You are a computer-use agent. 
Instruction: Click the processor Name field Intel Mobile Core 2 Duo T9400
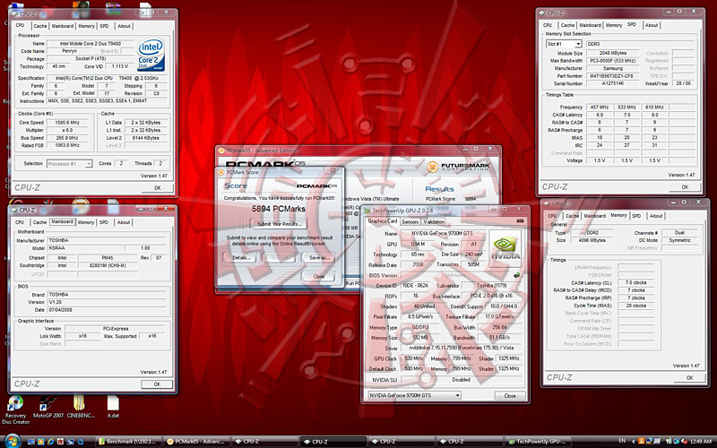point(91,44)
